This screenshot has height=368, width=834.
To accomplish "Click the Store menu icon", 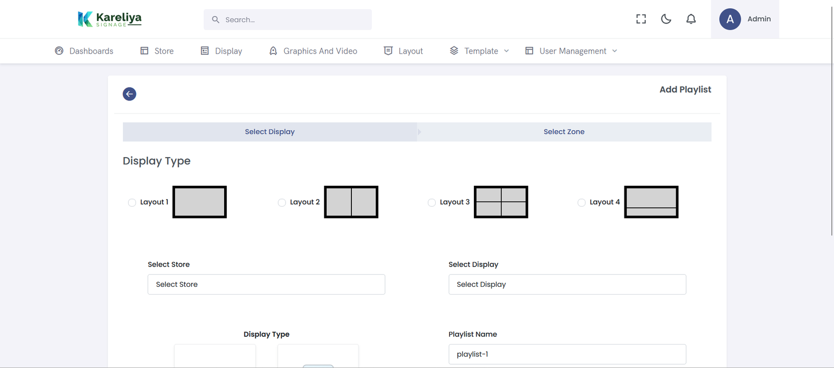I will 144,50.
